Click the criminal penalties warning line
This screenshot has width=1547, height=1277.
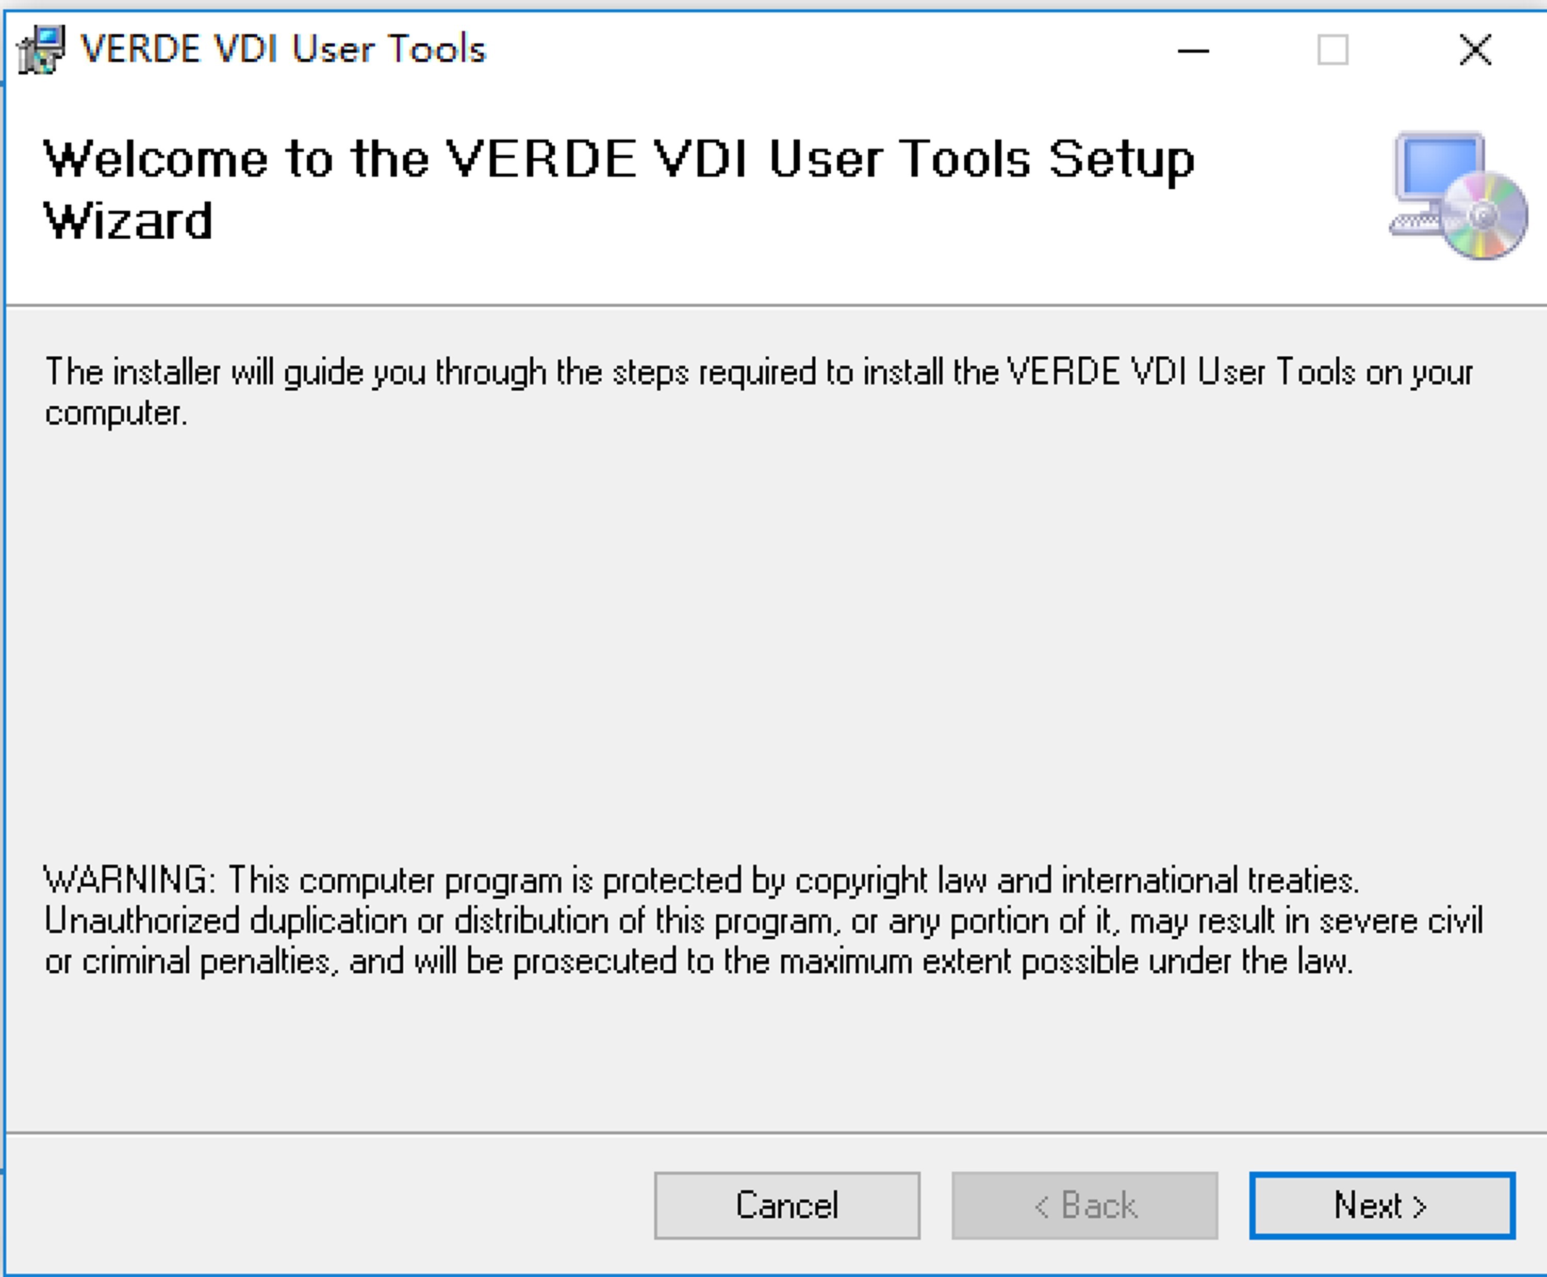(x=699, y=961)
